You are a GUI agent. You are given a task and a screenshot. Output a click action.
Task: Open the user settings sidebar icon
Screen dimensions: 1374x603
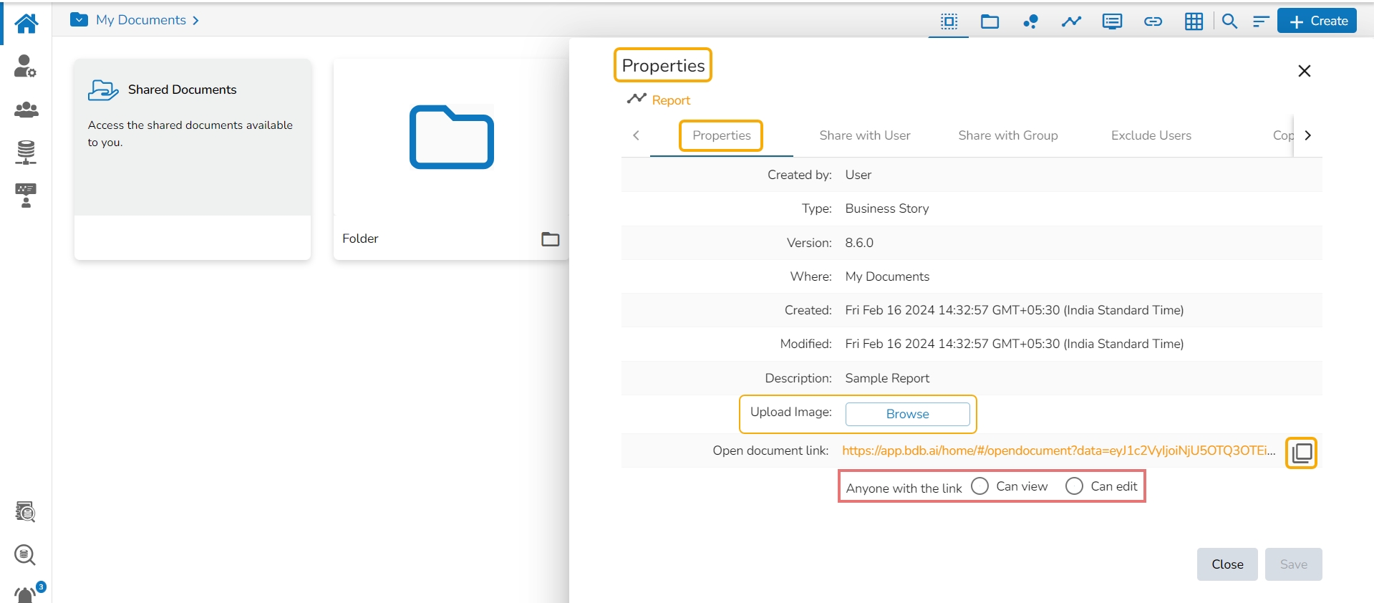tap(26, 66)
